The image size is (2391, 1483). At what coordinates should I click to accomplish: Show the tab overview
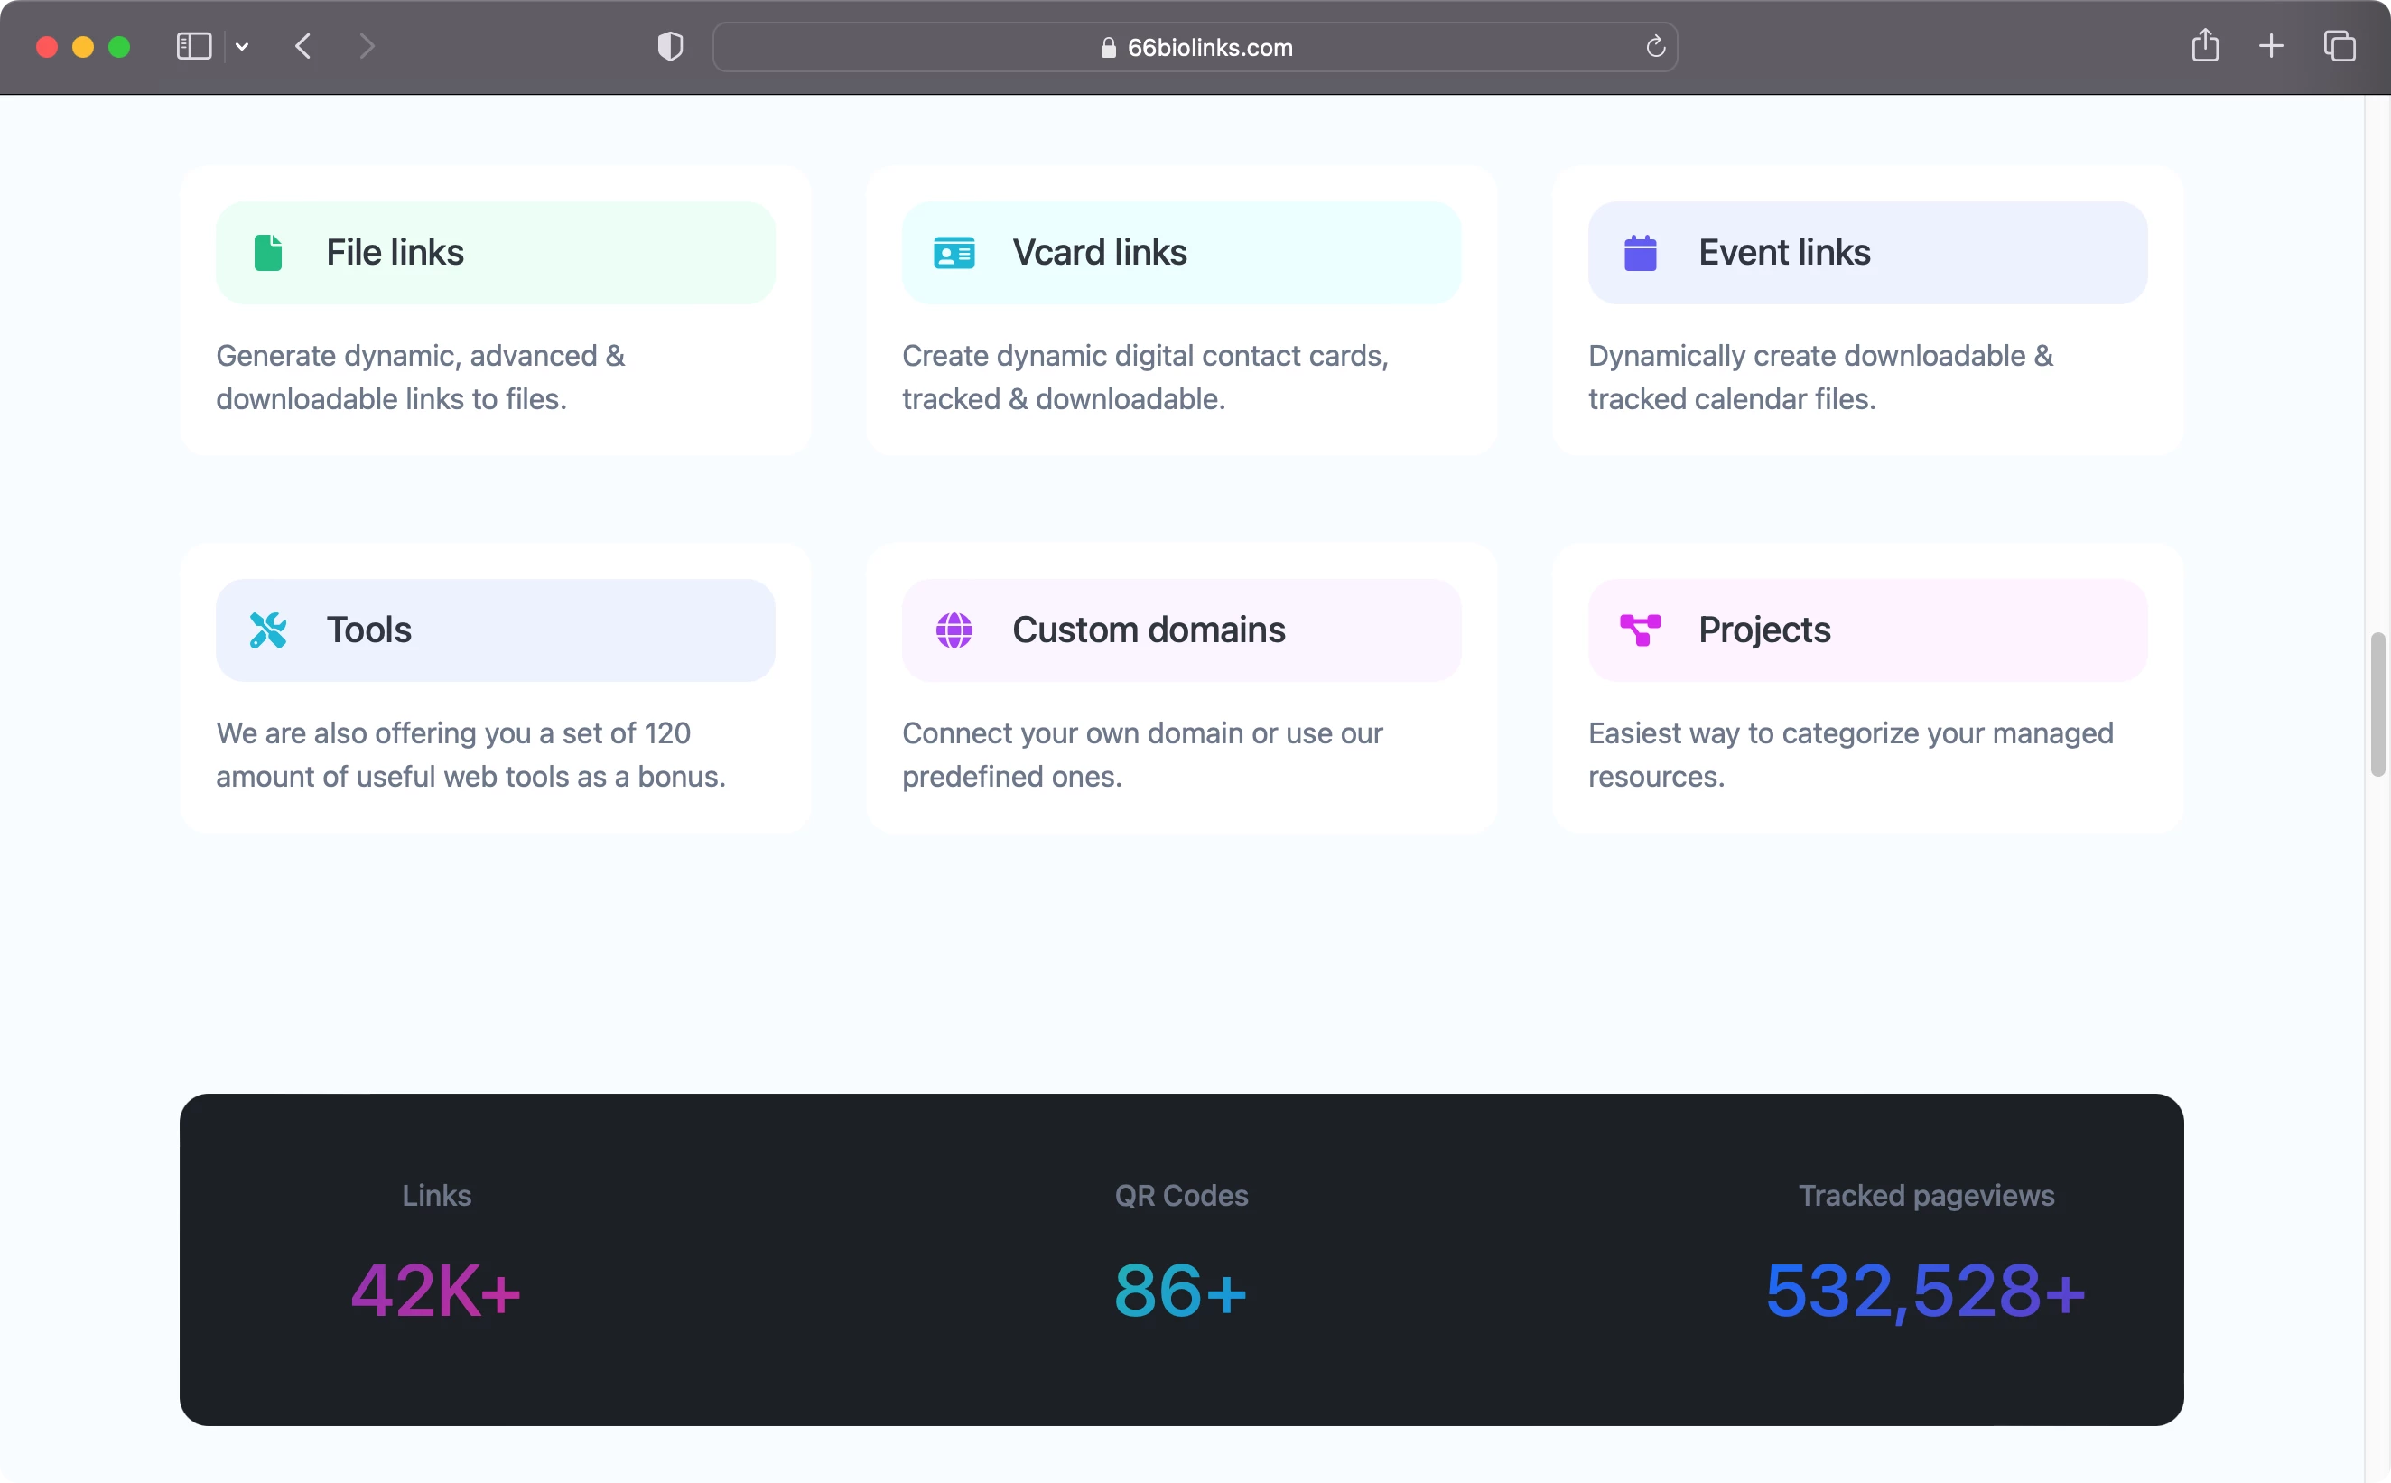2339,47
